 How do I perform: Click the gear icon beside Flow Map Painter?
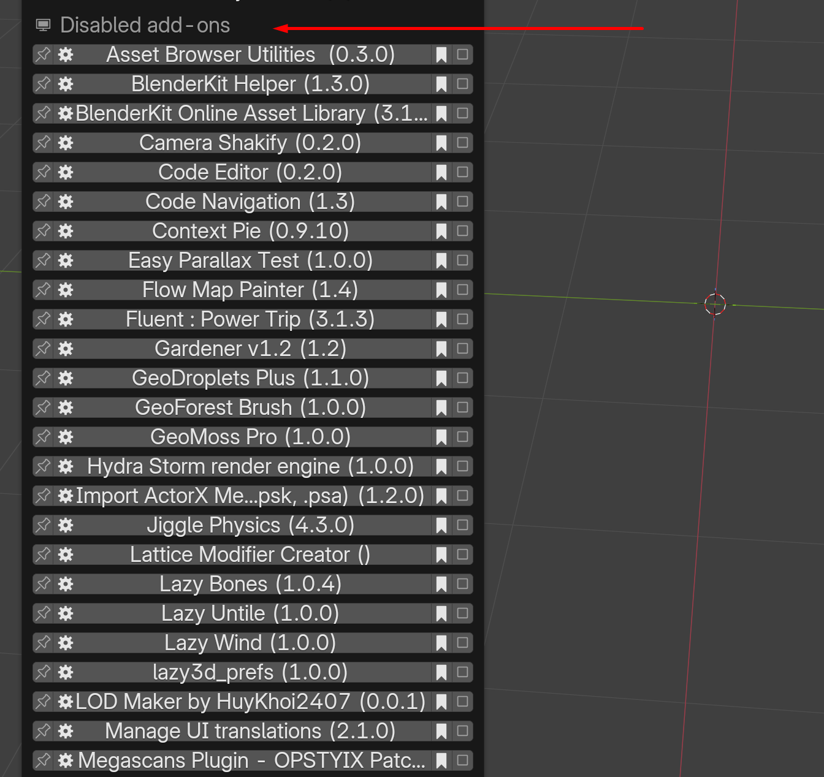(x=66, y=290)
